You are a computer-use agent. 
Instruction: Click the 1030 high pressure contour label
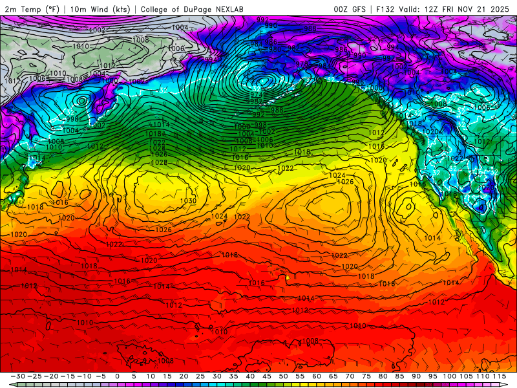[188, 200]
